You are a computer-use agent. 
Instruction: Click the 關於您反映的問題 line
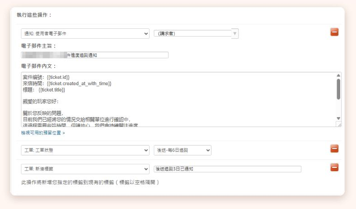click(x=43, y=113)
